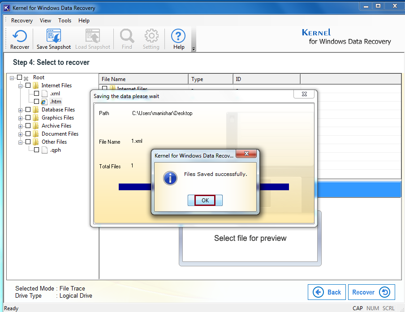Viewport: 405px width, 312px height.
Task: Click the Save Snapshot toolbar icon
Action: point(54,36)
